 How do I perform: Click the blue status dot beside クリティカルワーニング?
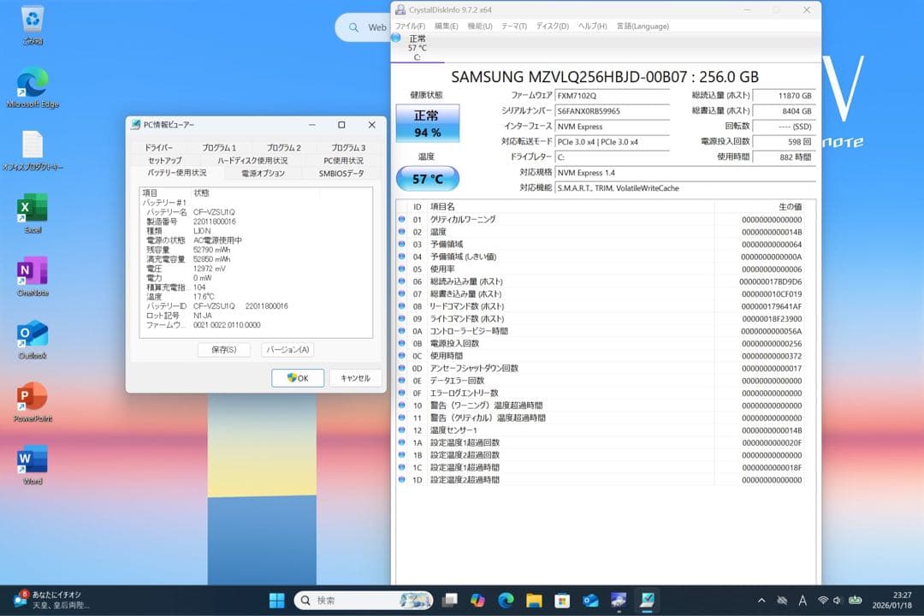click(401, 219)
